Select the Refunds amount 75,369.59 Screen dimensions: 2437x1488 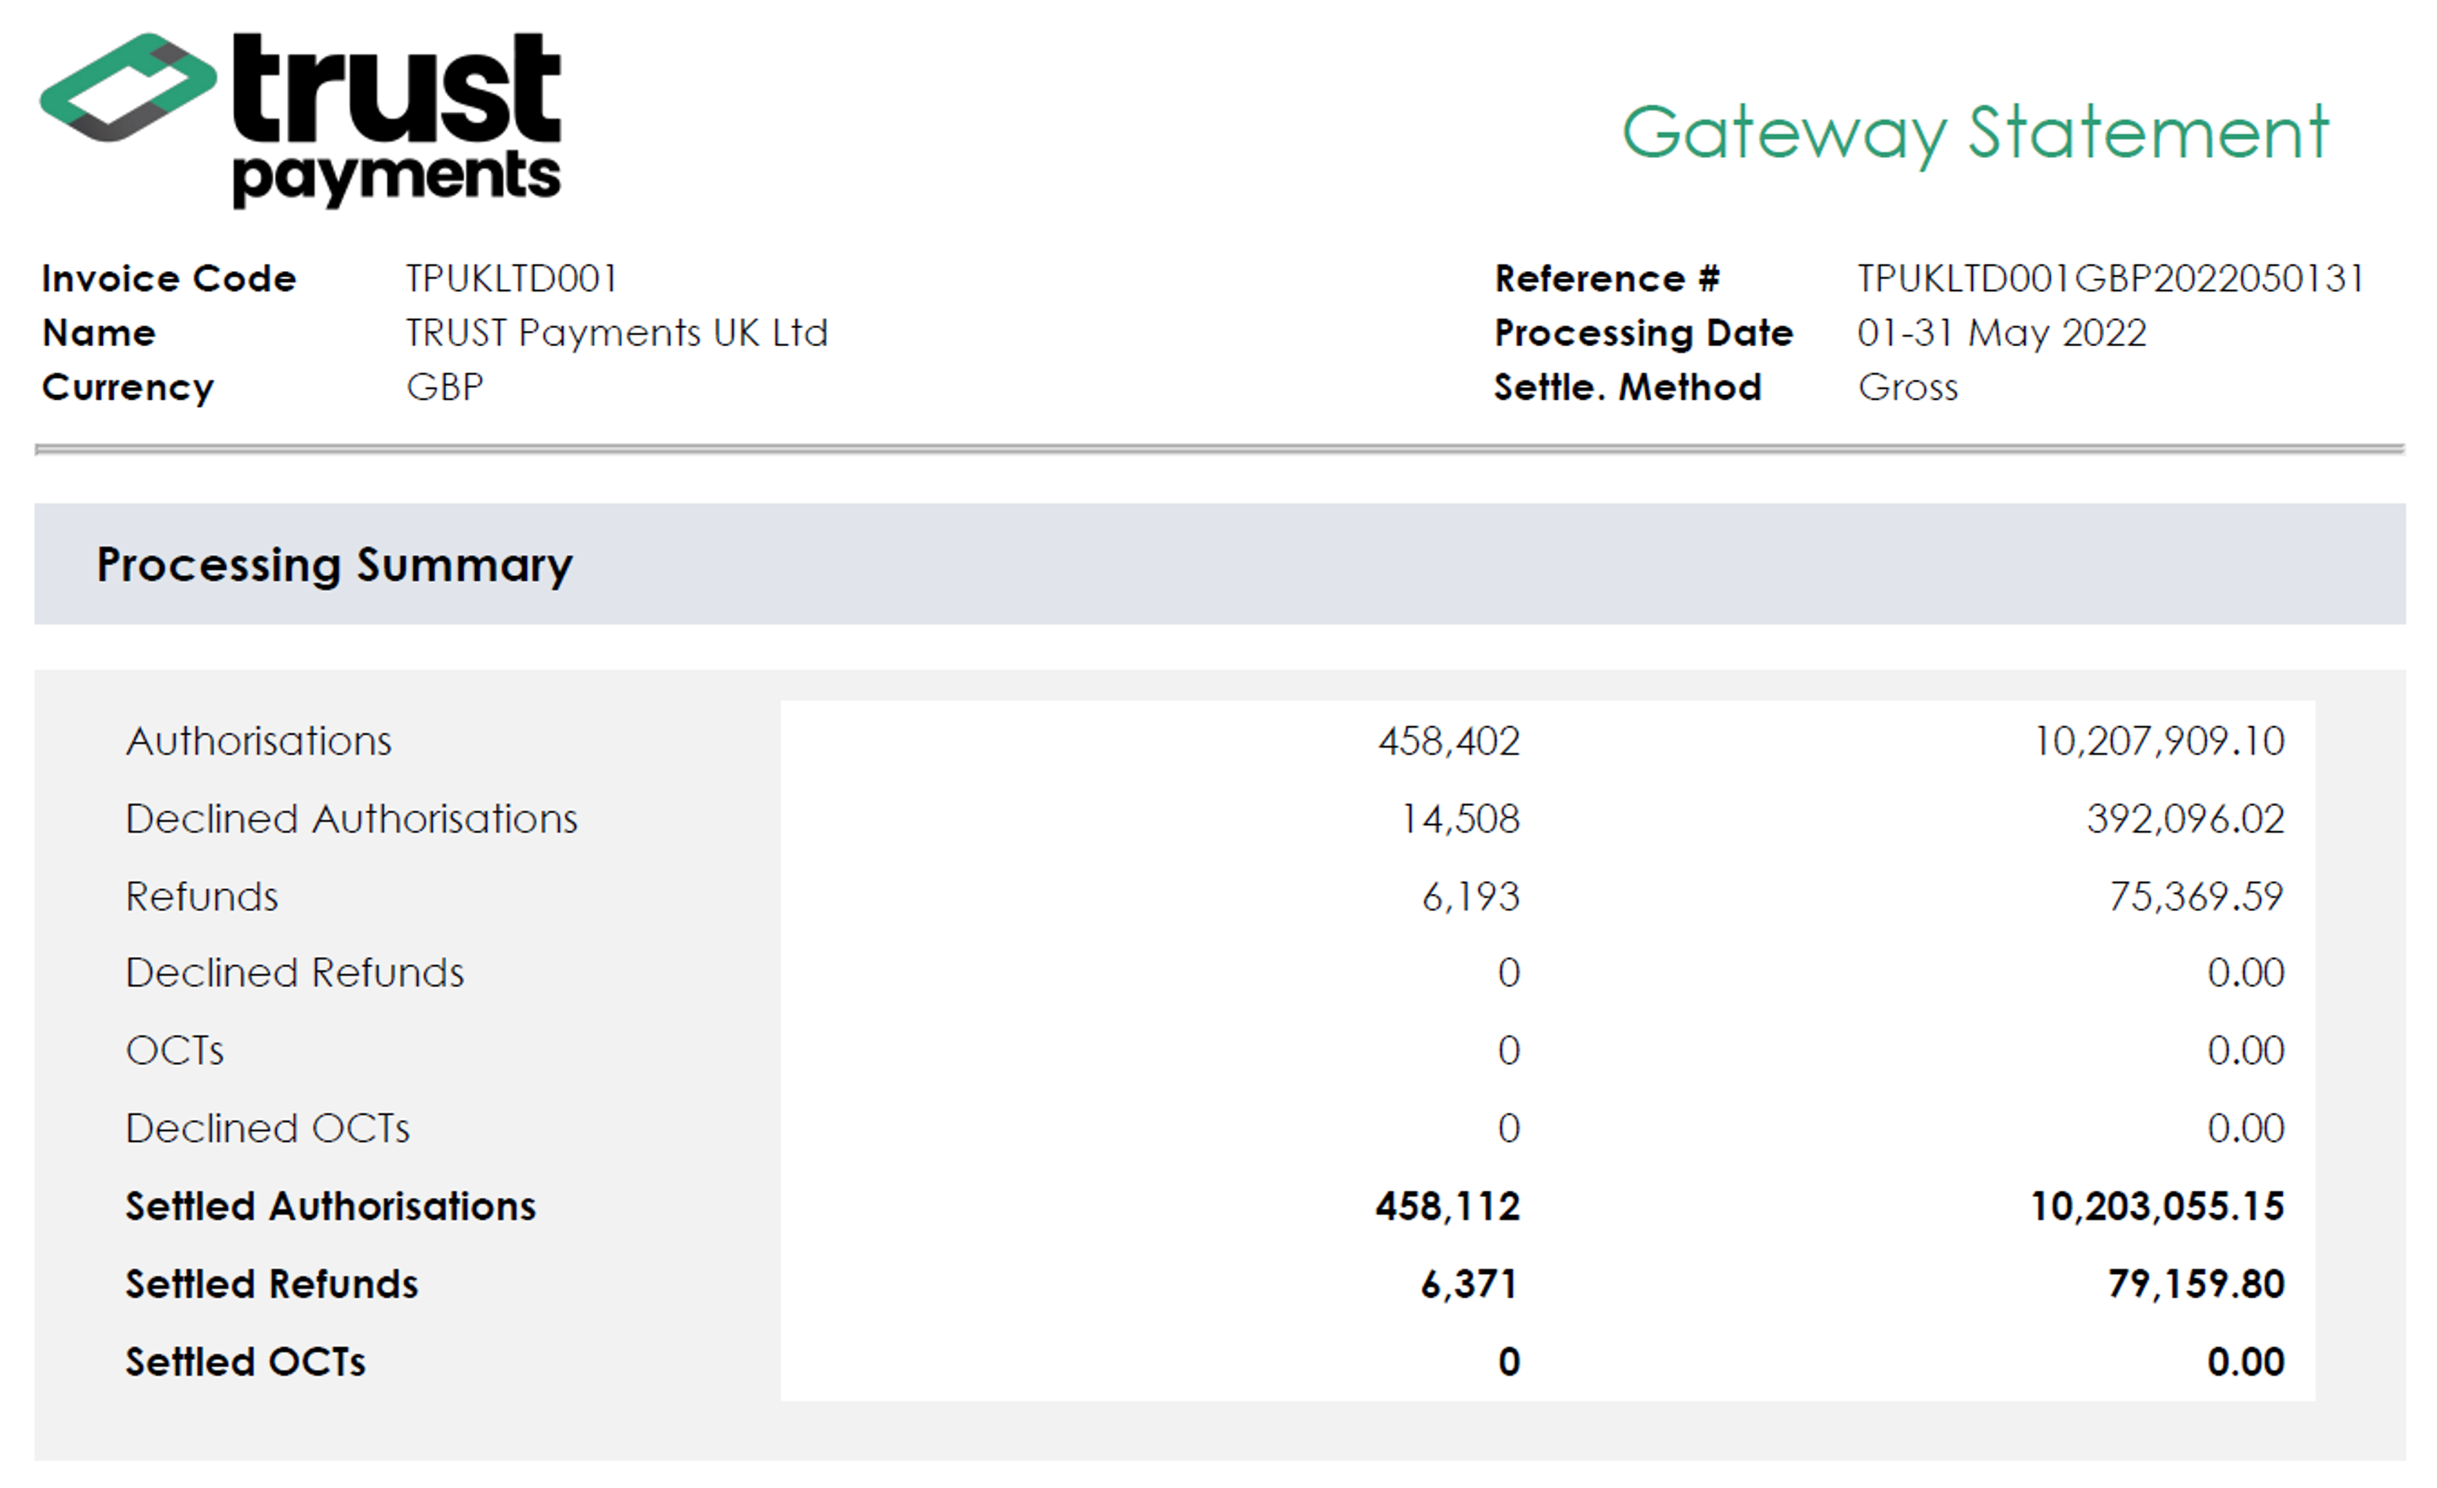tap(2196, 897)
